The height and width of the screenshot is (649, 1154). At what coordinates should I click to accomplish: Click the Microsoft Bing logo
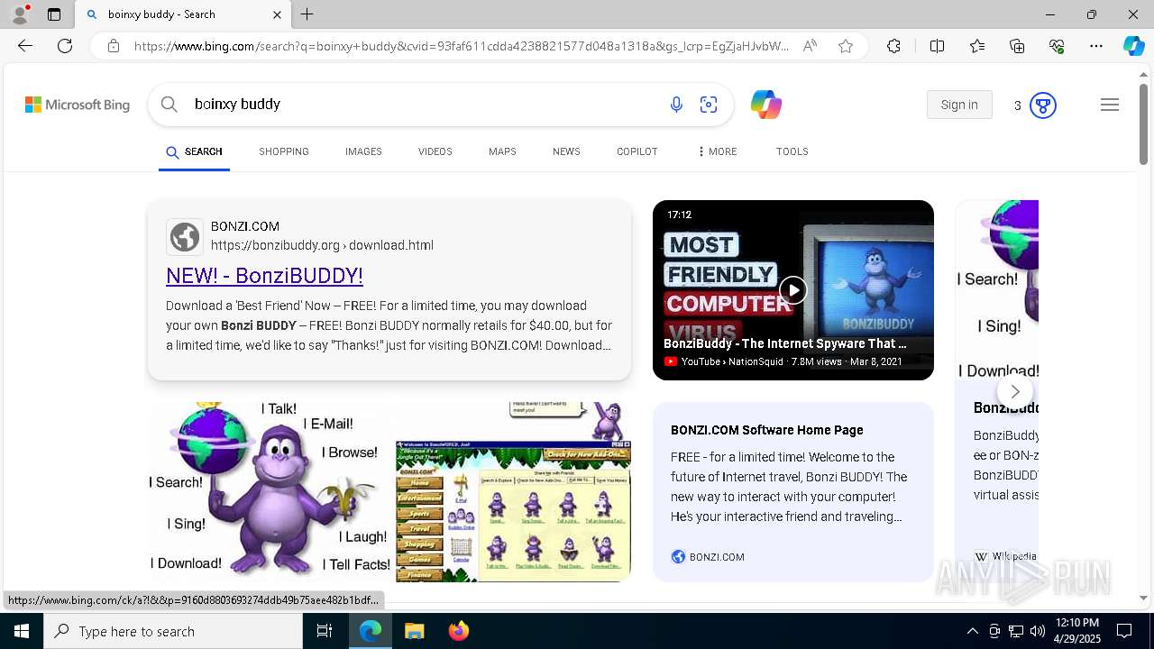coord(78,105)
